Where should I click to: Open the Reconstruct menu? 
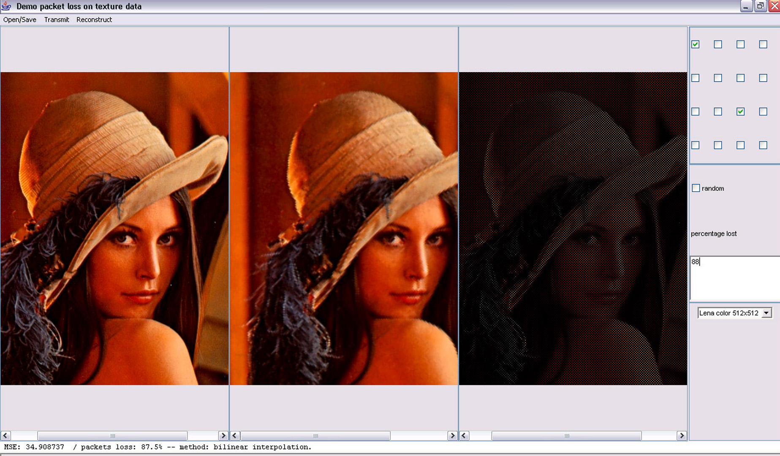point(94,20)
